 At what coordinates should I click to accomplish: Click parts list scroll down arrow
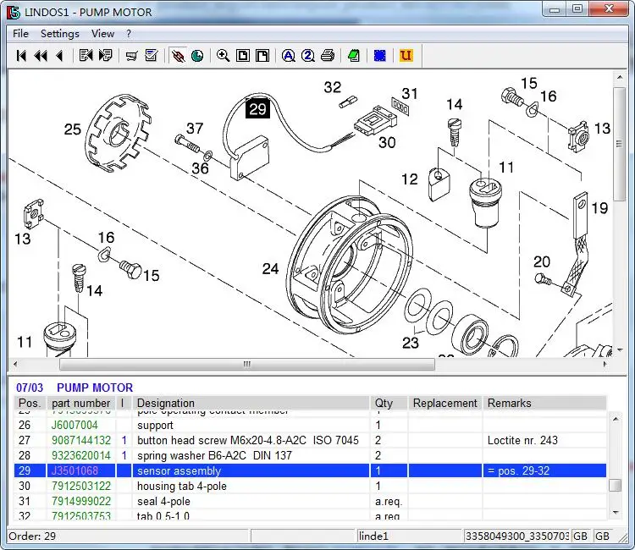[616, 513]
